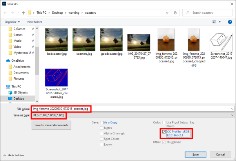Click the Forward navigation arrow

point(12,13)
